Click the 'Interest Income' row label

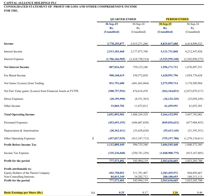pyautogui.click(x=13, y=51)
